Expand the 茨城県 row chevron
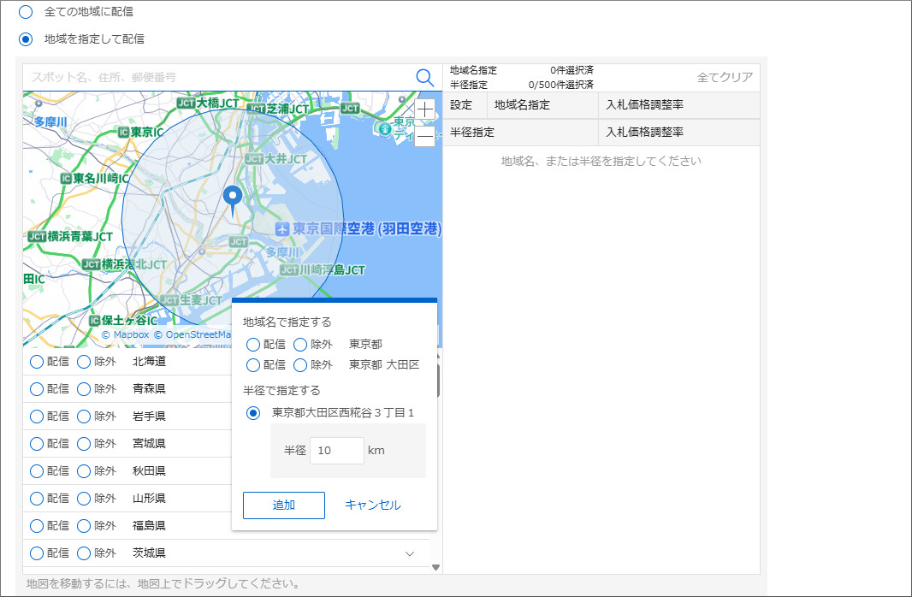The width and height of the screenshot is (912, 597). pyautogui.click(x=410, y=553)
